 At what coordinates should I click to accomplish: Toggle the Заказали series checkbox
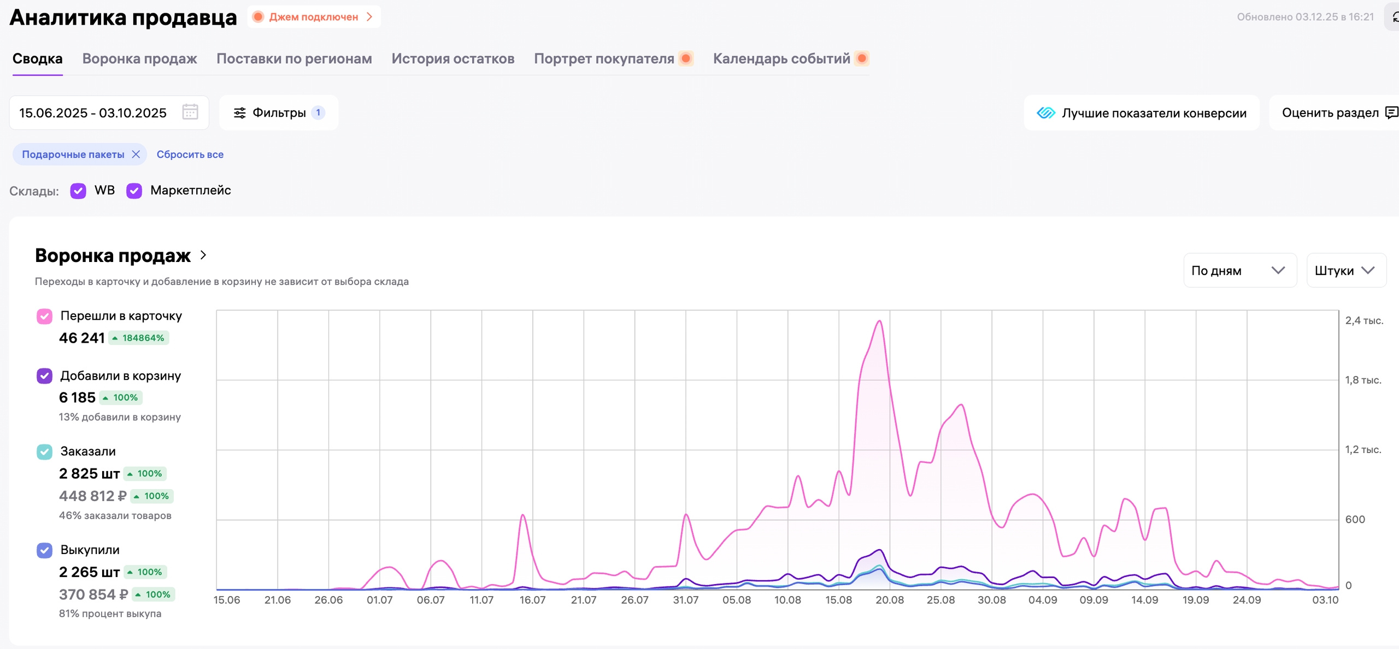(44, 452)
